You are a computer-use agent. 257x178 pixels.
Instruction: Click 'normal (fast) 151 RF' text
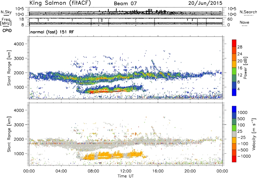pos(52,32)
